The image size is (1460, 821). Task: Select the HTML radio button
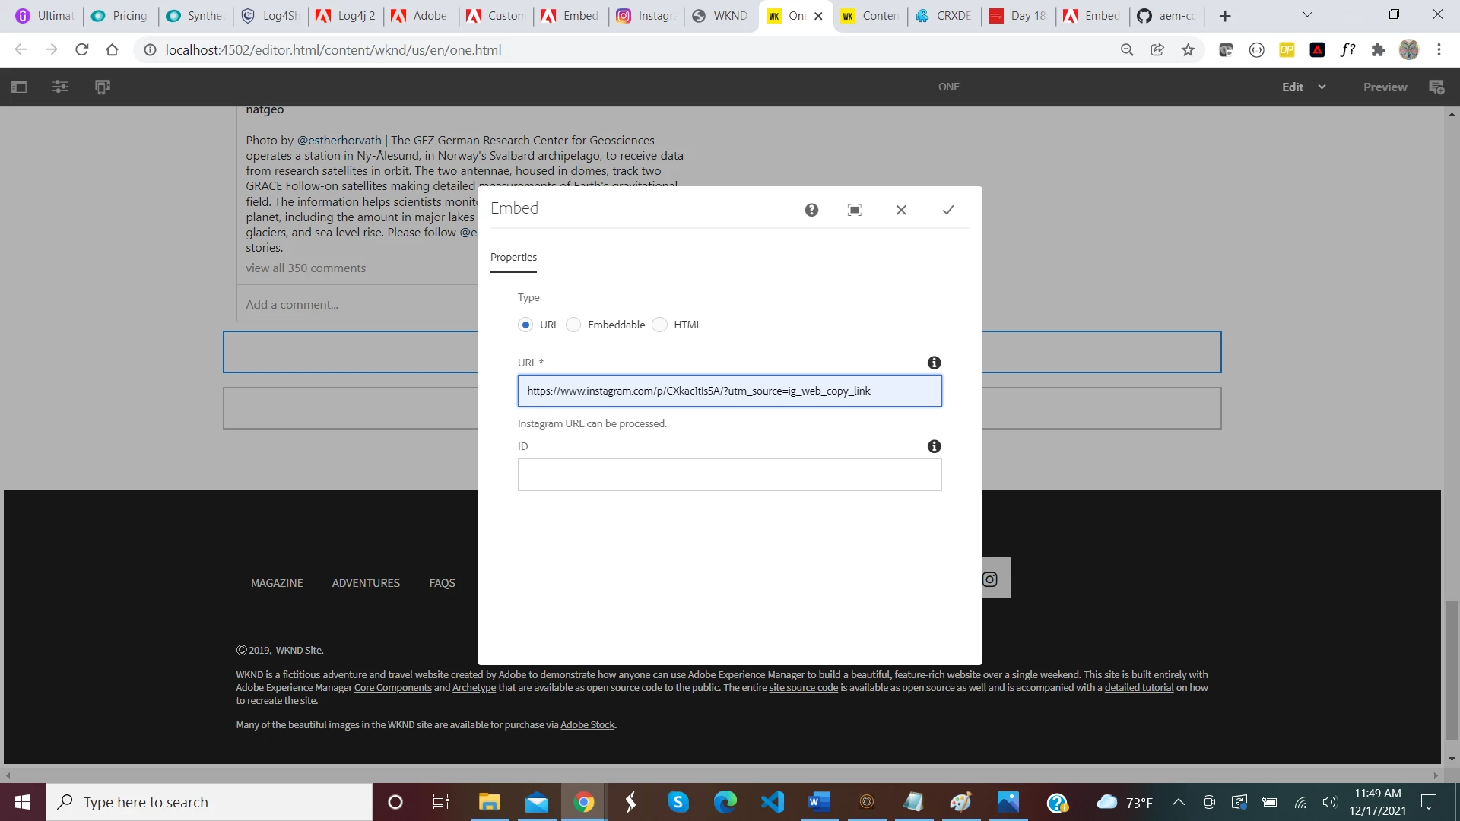[660, 325]
